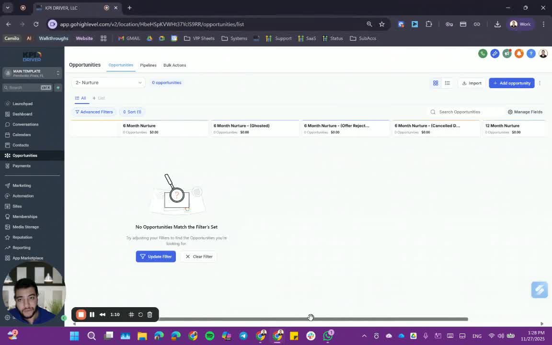Open Chrome downloads icon
The image size is (552, 345).
tap(497, 24)
